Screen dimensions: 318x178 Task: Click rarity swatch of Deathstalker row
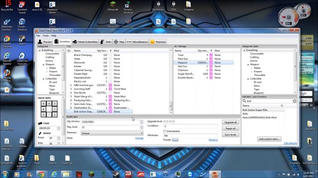tap(110, 108)
